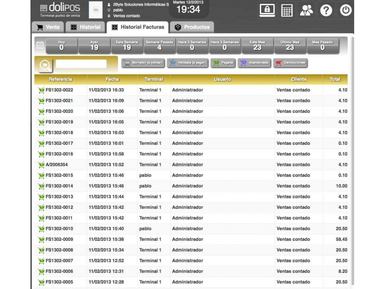This screenshot has width=385, height=289.
Task: Show Devoluciones invoices
Action: click(x=291, y=63)
